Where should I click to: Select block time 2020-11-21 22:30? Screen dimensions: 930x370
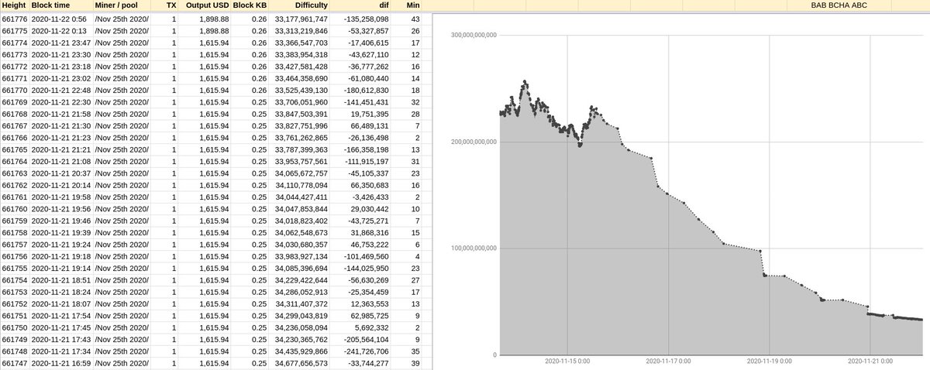pyautogui.click(x=60, y=101)
